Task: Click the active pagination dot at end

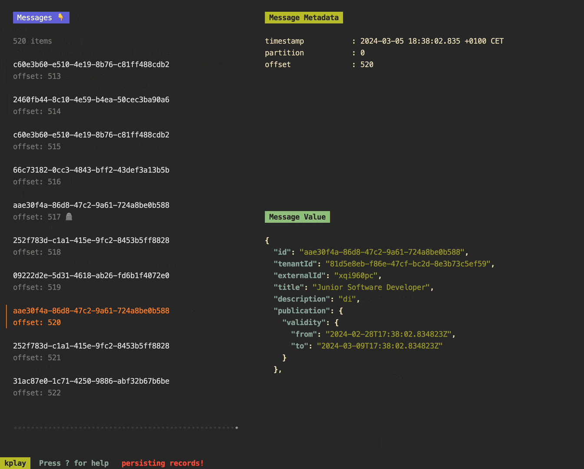Action: [237, 428]
